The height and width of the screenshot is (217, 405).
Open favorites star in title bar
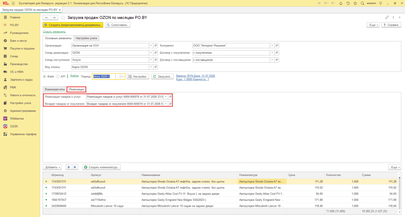click(355, 3)
